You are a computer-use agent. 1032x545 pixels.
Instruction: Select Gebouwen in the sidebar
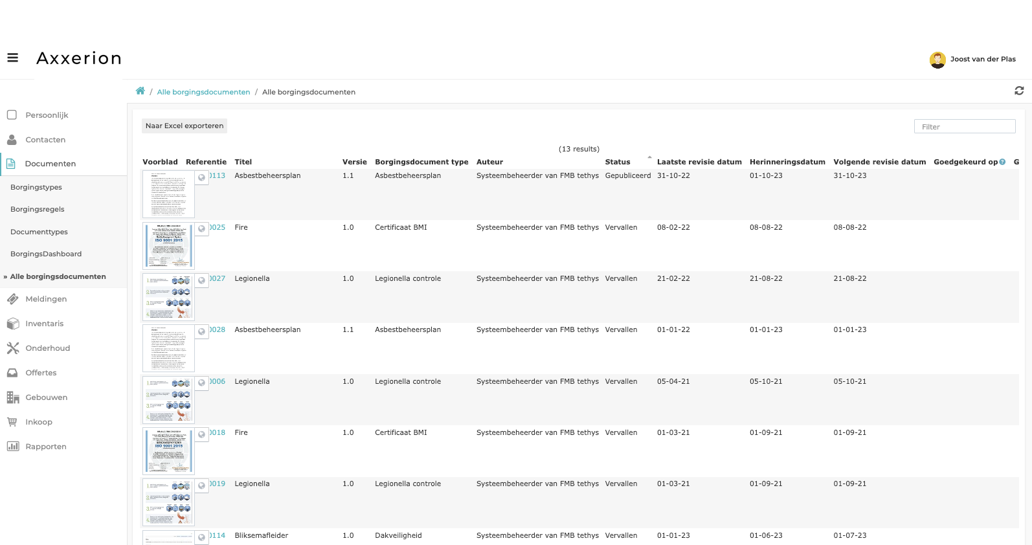click(x=46, y=397)
